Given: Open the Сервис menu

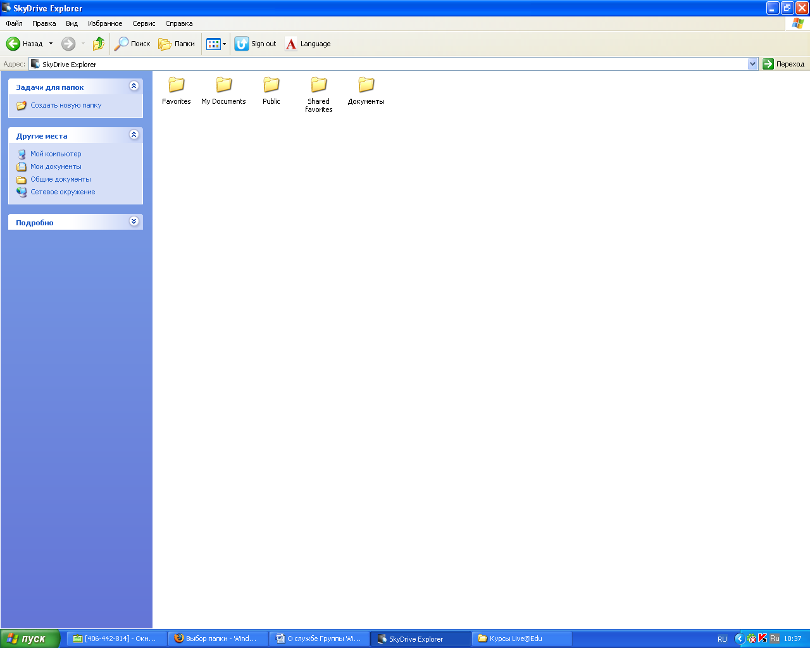Looking at the screenshot, I should [x=144, y=23].
